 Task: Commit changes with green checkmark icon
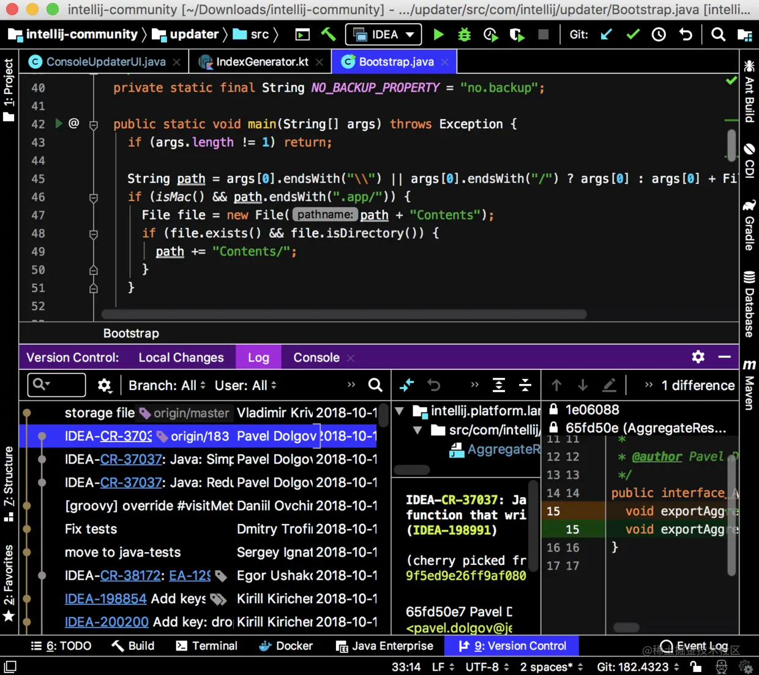633,34
